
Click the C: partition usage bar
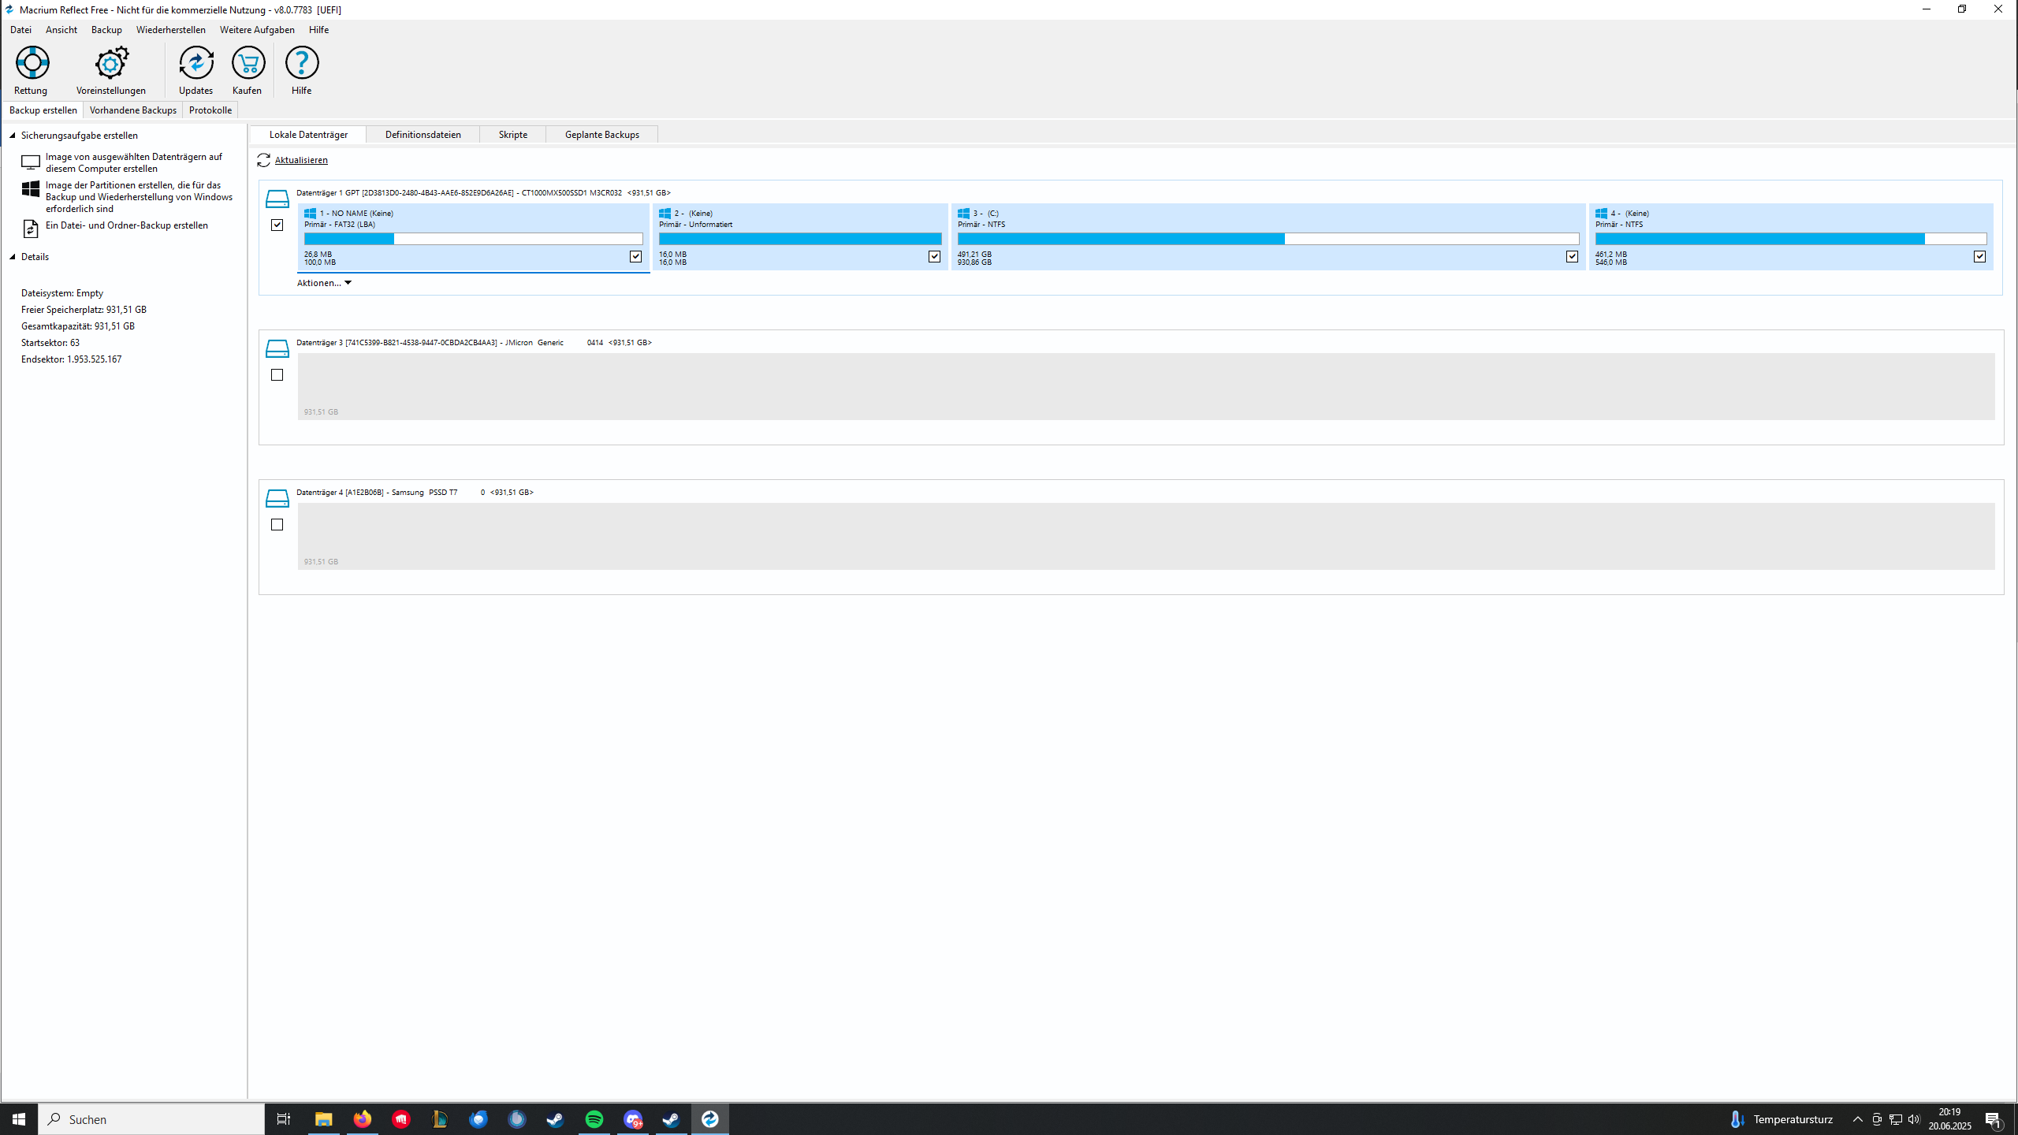click(1268, 239)
